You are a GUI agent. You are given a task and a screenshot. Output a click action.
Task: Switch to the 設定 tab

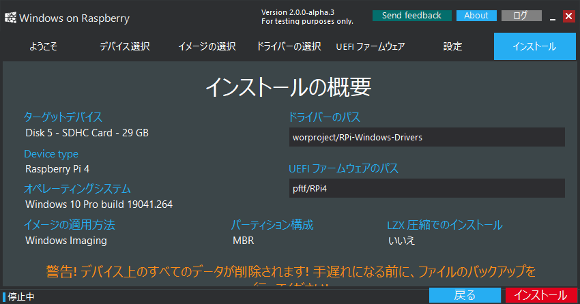pyautogui.click(x=453, y=46)
